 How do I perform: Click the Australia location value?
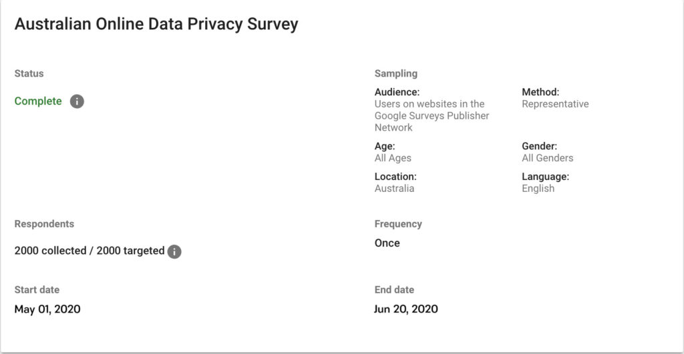coord(394,189)
